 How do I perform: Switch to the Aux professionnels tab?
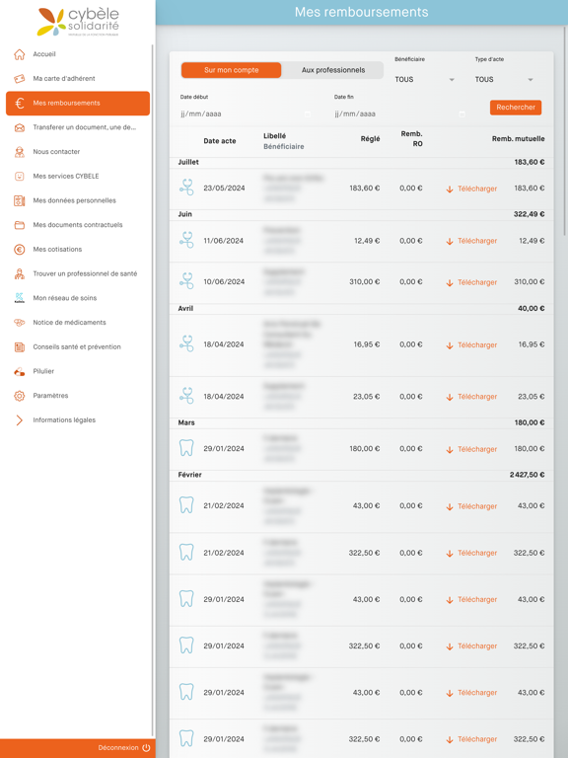[x=333, y=70]
